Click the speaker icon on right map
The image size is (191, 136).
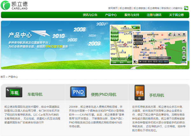(x=170, y=34)
